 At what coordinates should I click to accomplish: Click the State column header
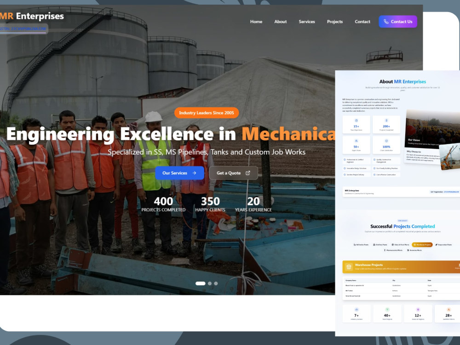coord(430,281)
